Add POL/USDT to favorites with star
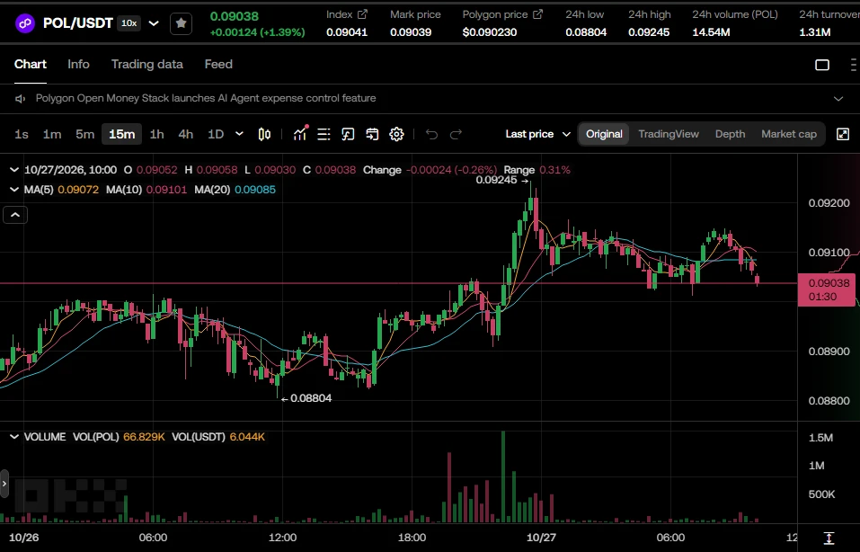The image size is (860, 552). (181, 23)
